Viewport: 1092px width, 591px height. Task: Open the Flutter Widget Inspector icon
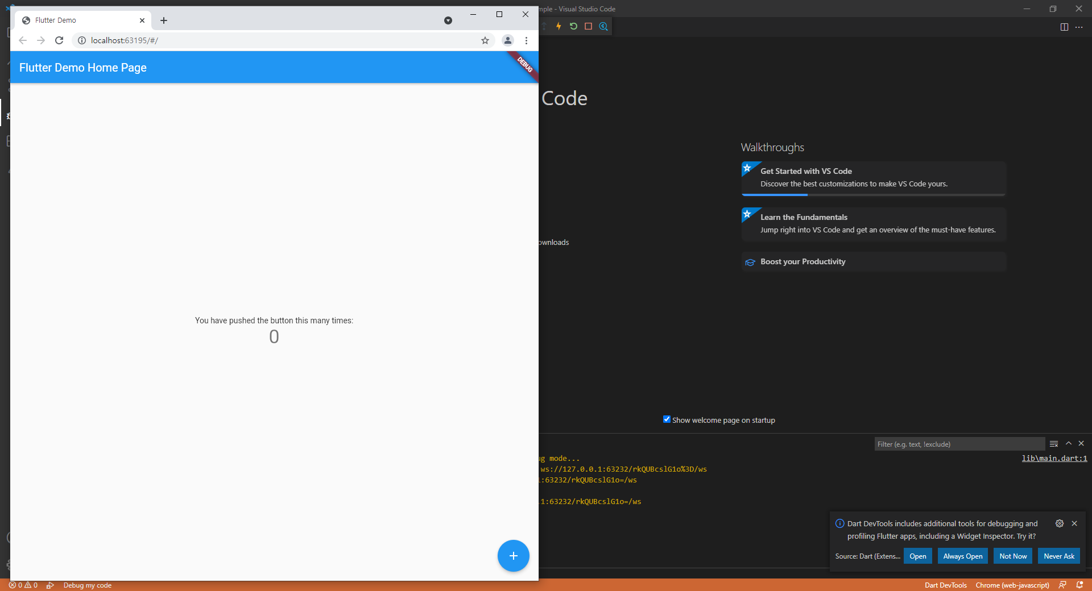click(603, 26)
